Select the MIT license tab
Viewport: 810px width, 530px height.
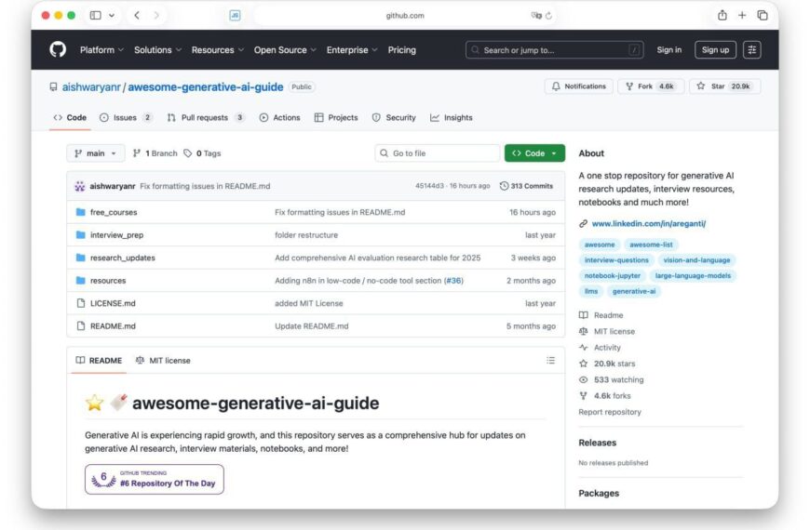point(163,361)
